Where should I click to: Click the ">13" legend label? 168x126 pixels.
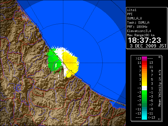point(138,59)
